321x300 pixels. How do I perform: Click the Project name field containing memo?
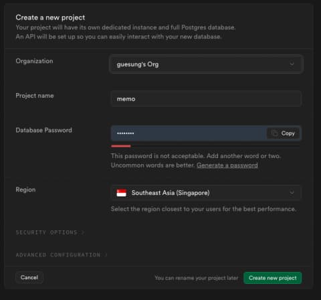[206, 98]
